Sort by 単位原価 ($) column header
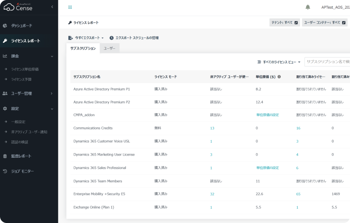Viewport: 350px width, 223px height. point(266,77)
